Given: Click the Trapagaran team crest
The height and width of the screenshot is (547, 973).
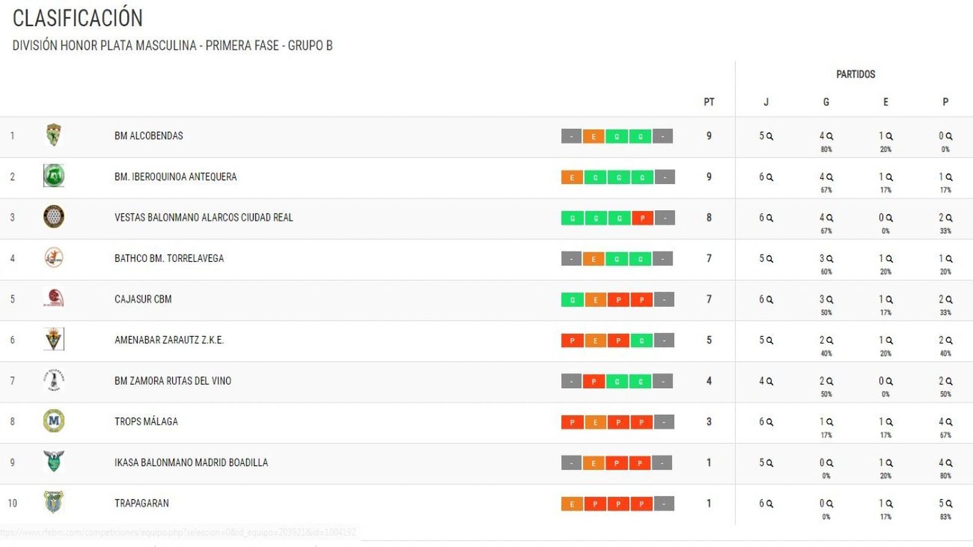Looking at the screenshot, I should pos(54,502).
